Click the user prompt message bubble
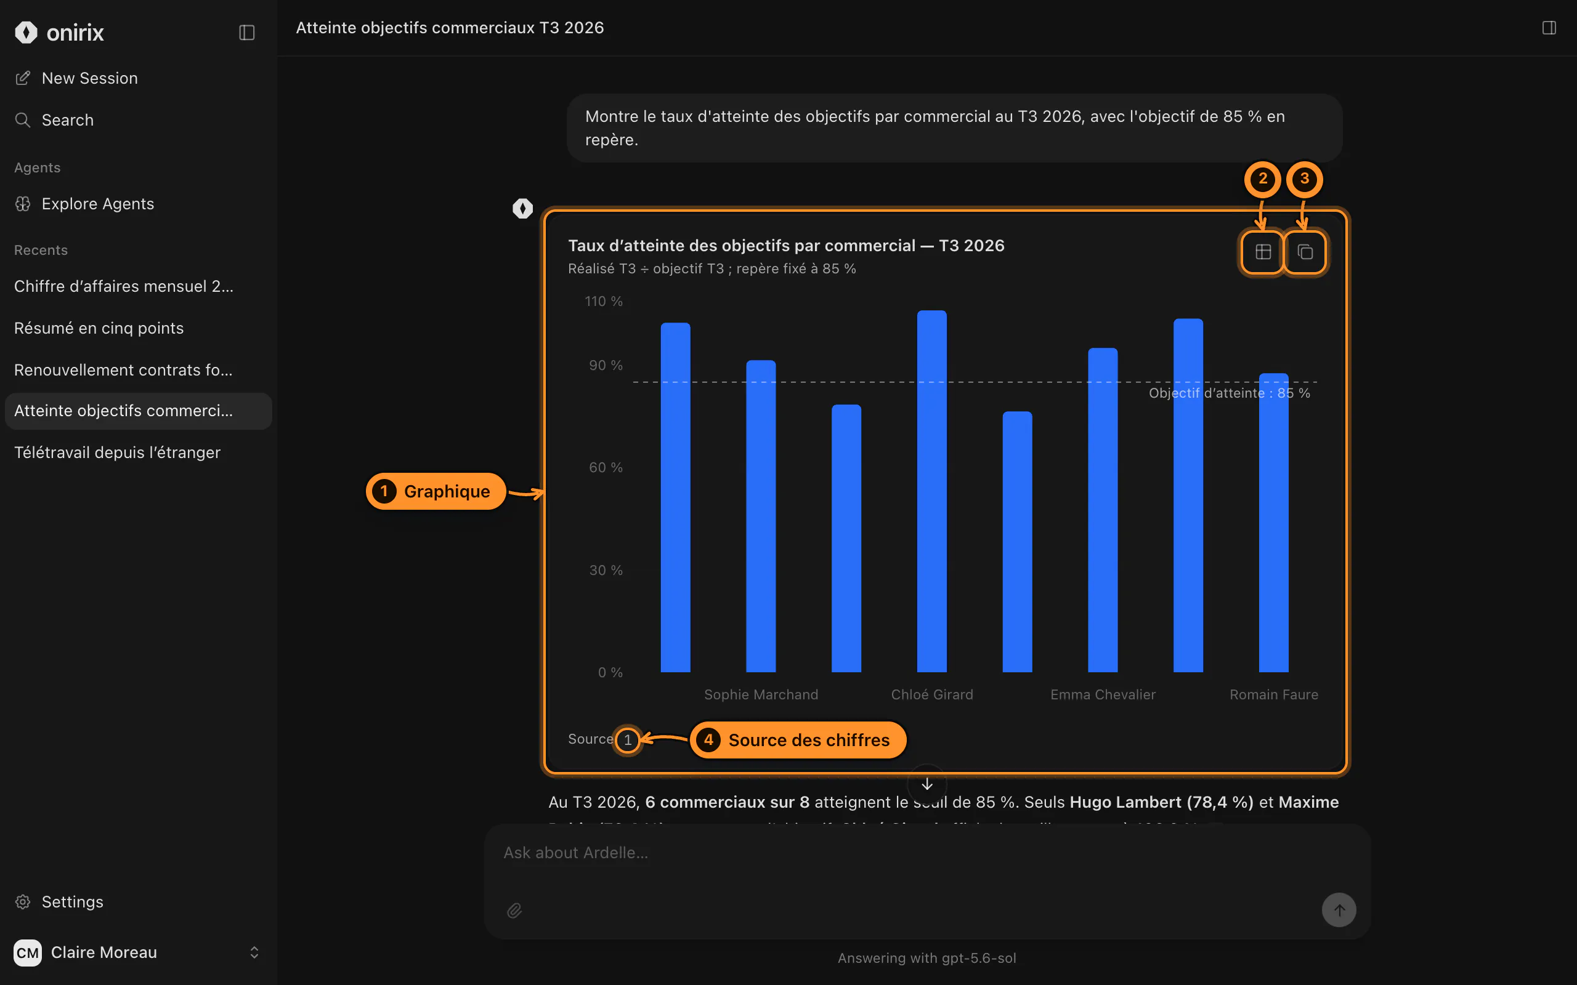The width and height of the screenshot is (1577, 985). click(954, 127)
